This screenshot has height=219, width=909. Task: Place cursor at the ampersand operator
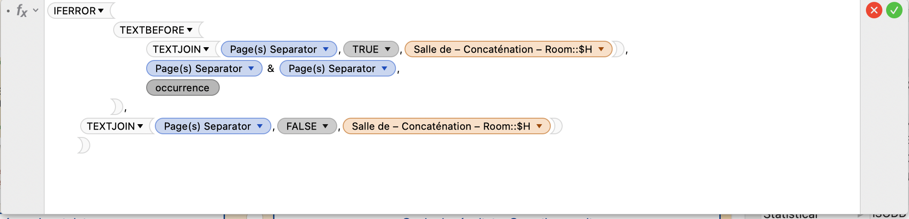tap(271, 68)
